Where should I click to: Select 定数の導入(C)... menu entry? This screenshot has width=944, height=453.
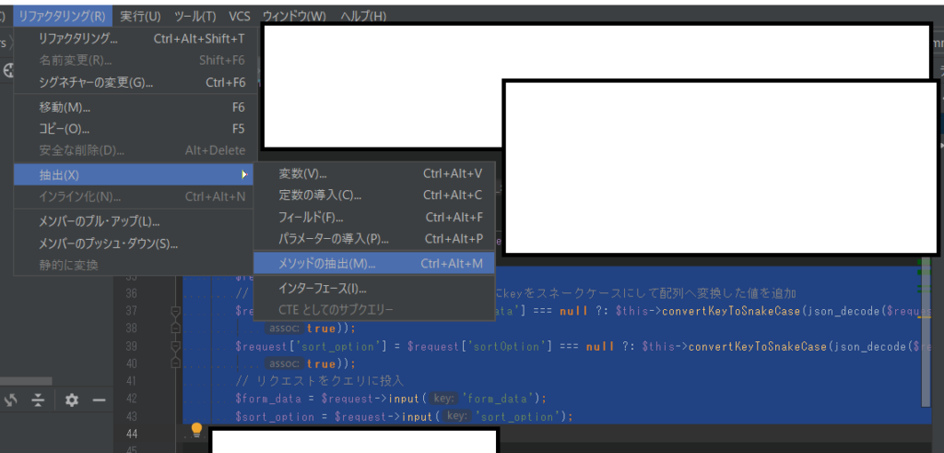320,196
